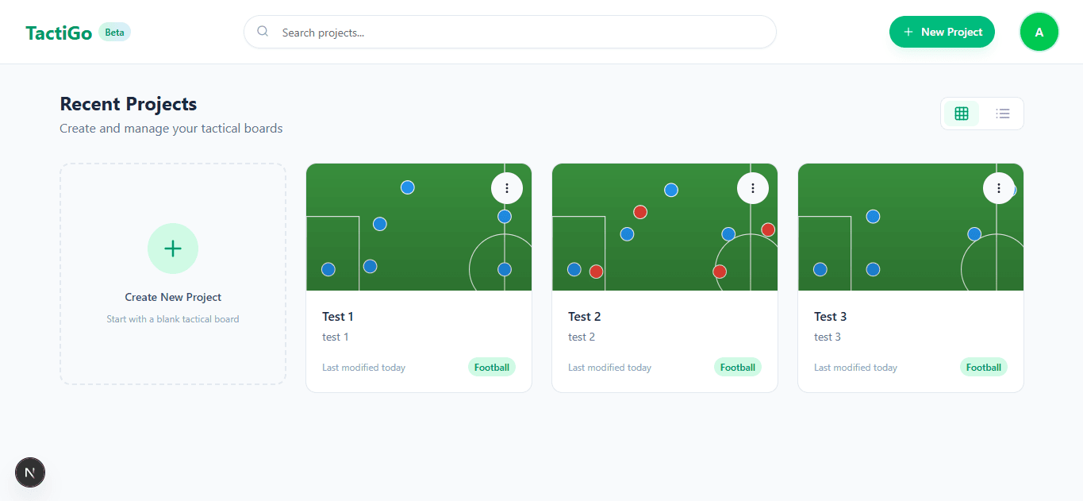Switch to grid view layout
This screenshot has height=501, width=1083.
coord(962,114)
